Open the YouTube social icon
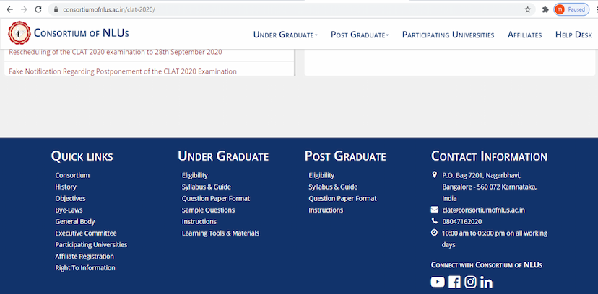 point(438,282)
